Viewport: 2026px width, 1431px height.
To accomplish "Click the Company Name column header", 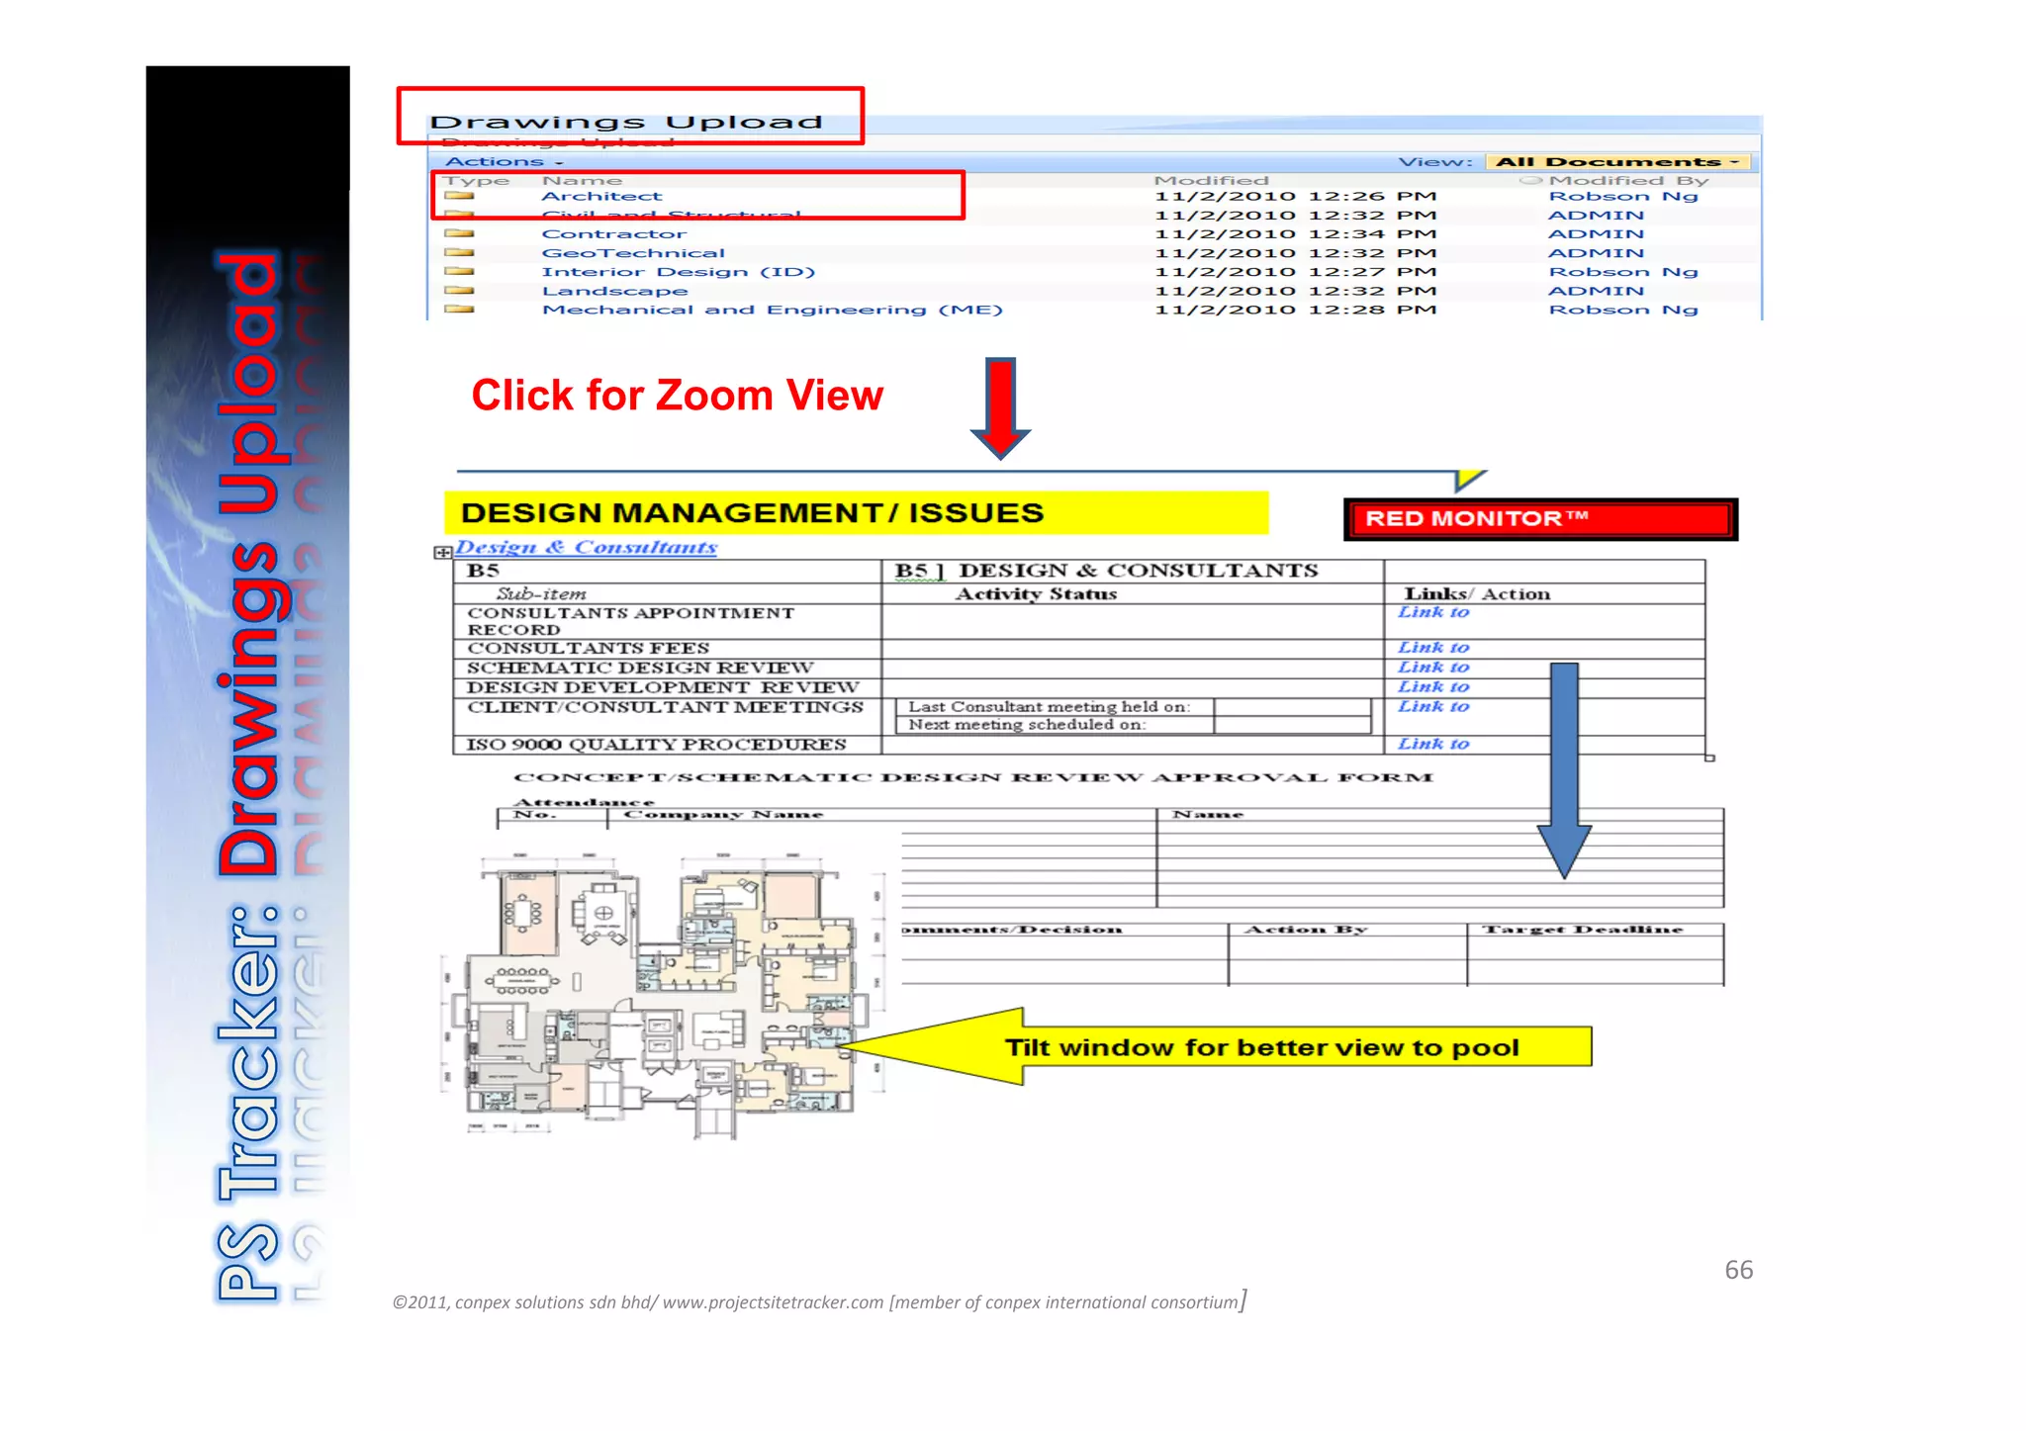I will coord(724,815).
